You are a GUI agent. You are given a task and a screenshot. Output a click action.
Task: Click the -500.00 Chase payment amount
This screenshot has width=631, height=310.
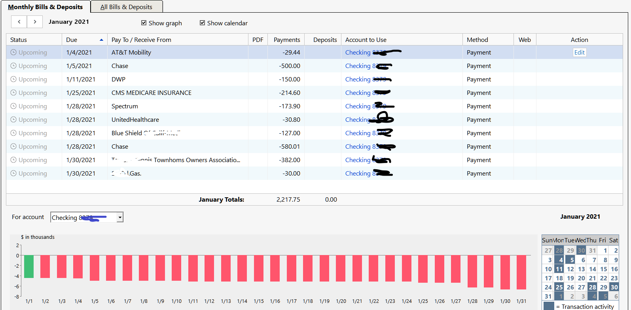pyautogui.click(x=290, y=66)
